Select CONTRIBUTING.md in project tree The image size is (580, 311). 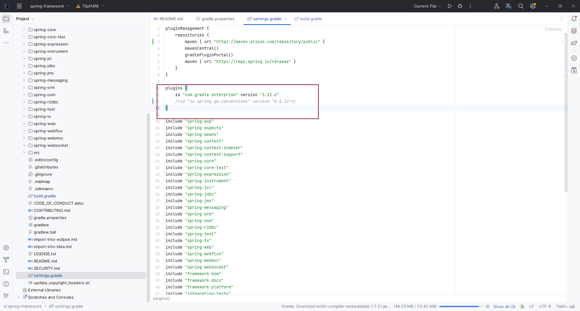click(x=52, y=210)
